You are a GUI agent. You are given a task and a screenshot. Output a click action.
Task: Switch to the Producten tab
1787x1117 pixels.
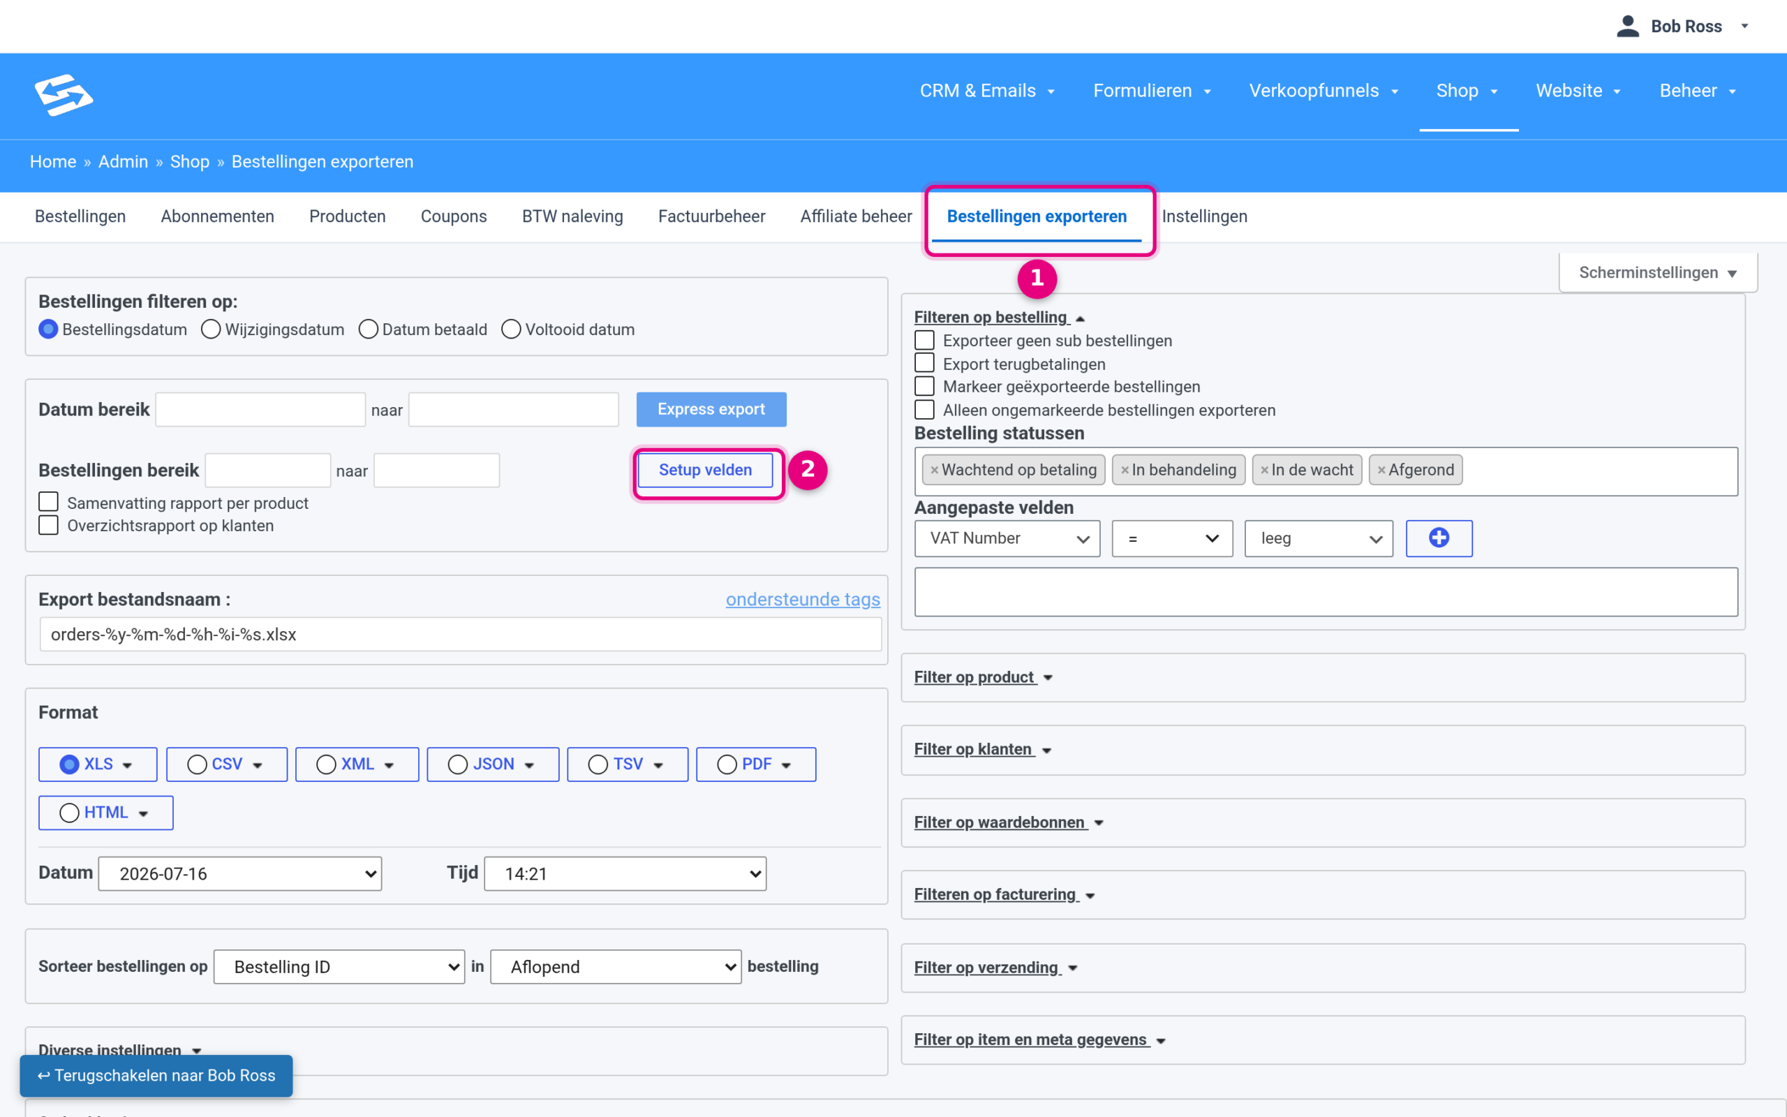[x=347, y=216]
